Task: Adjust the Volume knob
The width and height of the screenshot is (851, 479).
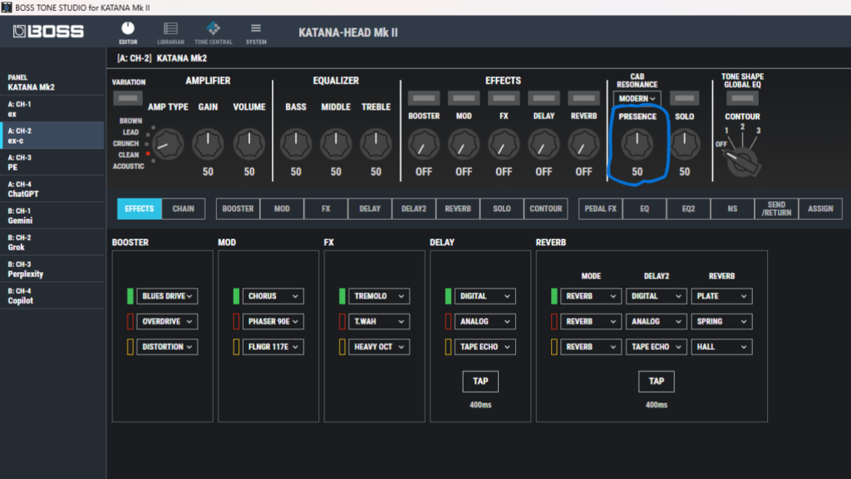Action: click(249, 145)
